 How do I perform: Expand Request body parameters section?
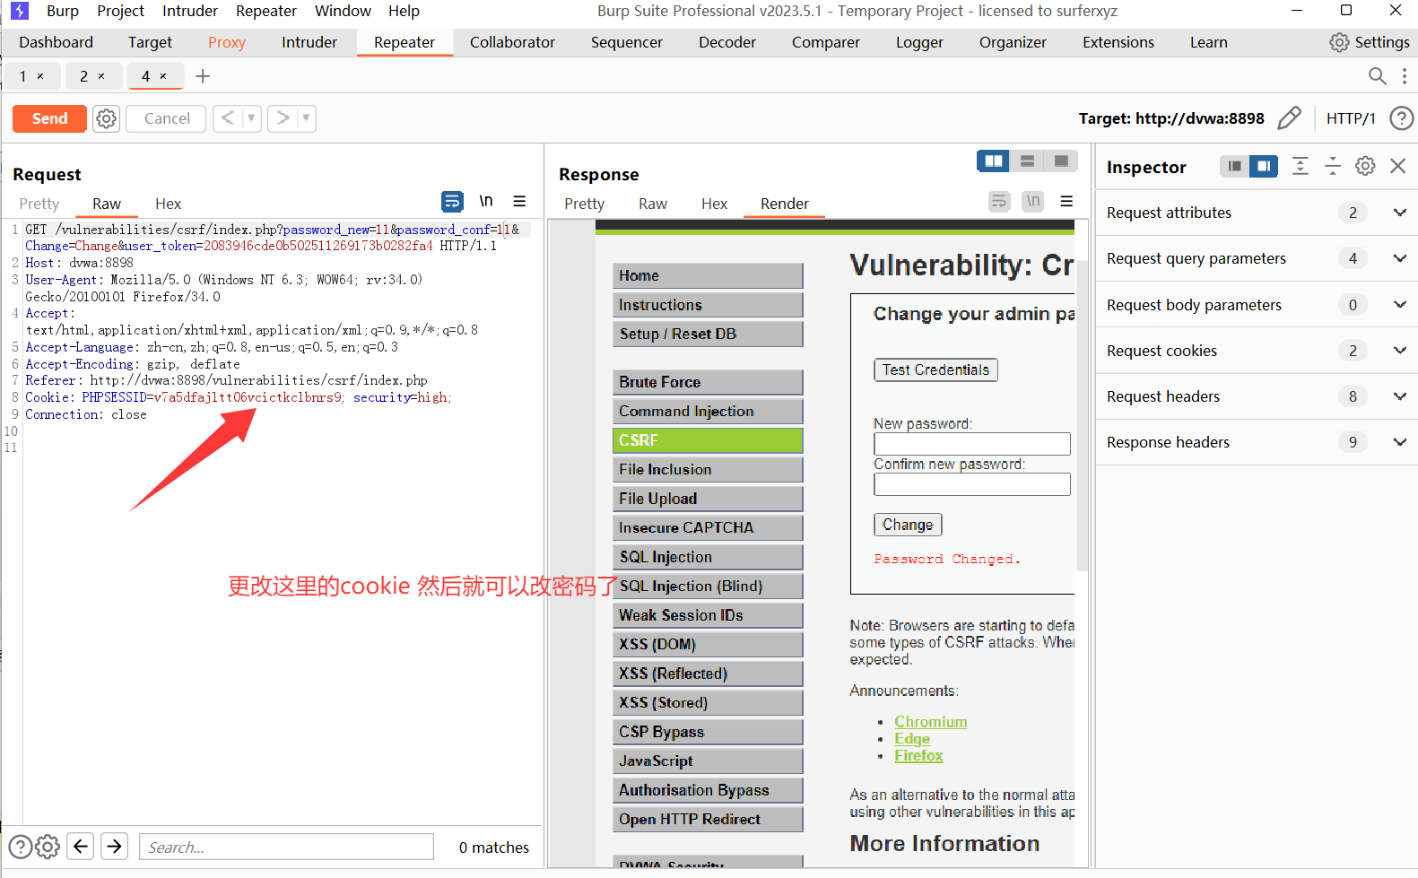tap(1399, 305)
